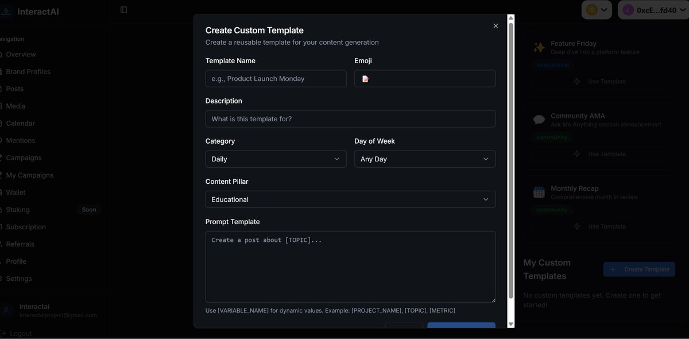689x339 pixels.
Task: Click the Community AMA speech bubble icon
Action: click(539, 120)
